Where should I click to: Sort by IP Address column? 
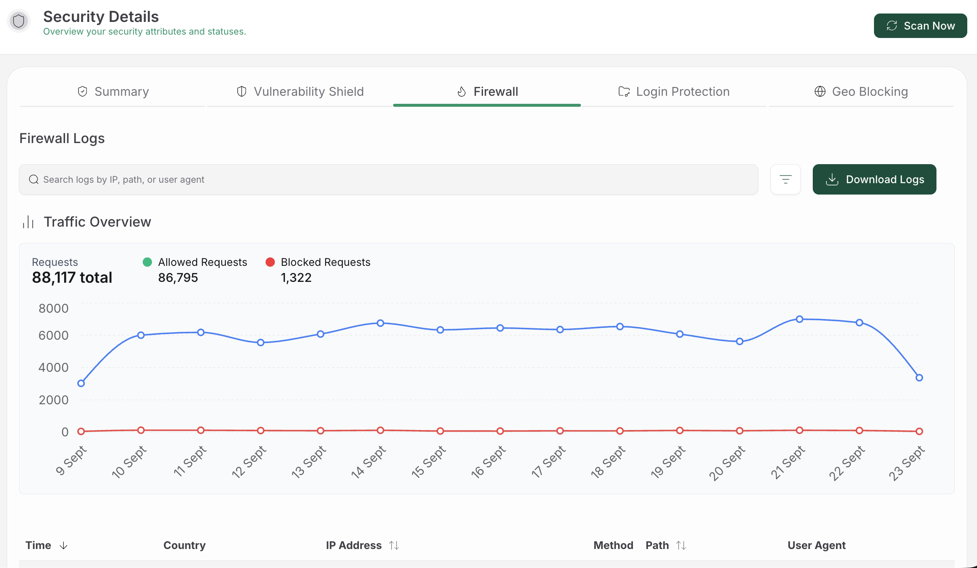coord(394,546)
